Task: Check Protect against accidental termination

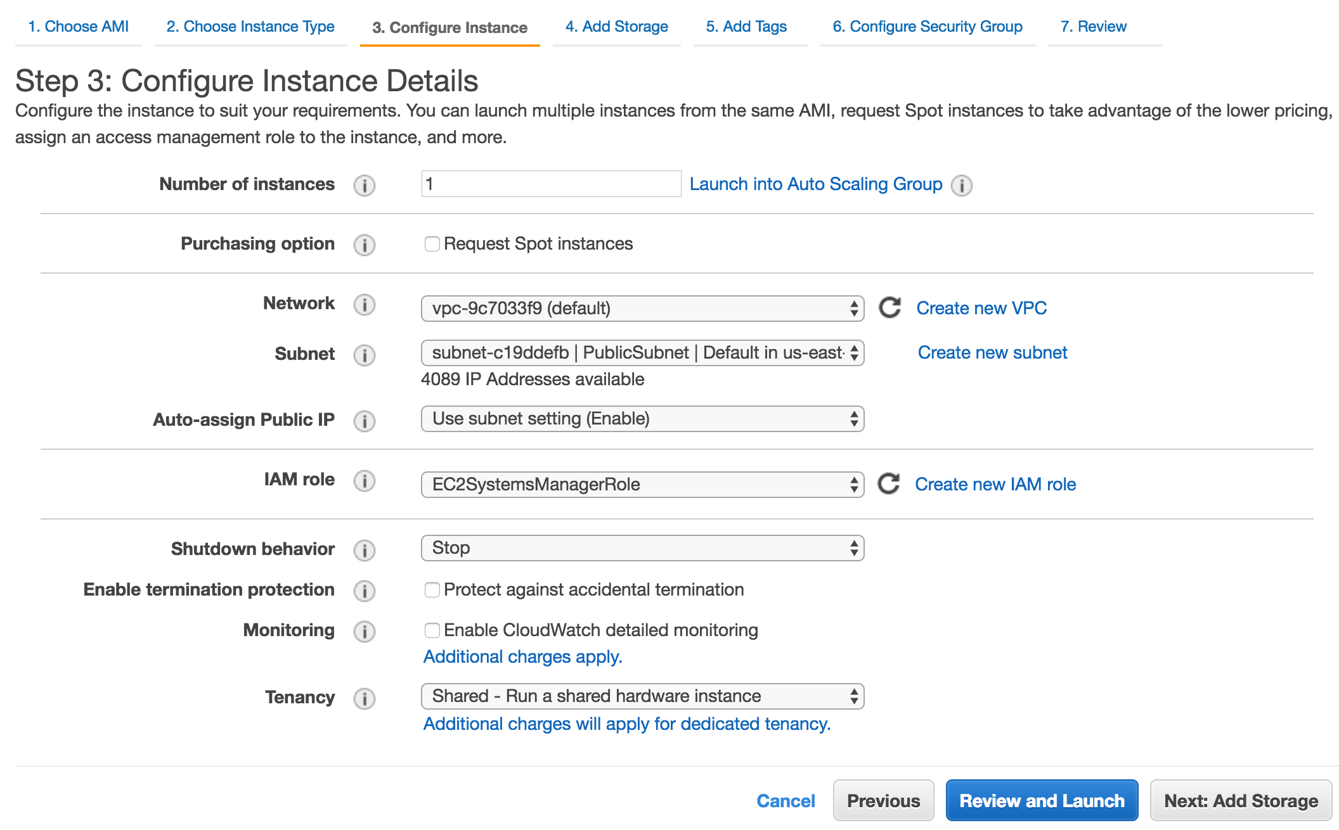Action: point(432,590)
